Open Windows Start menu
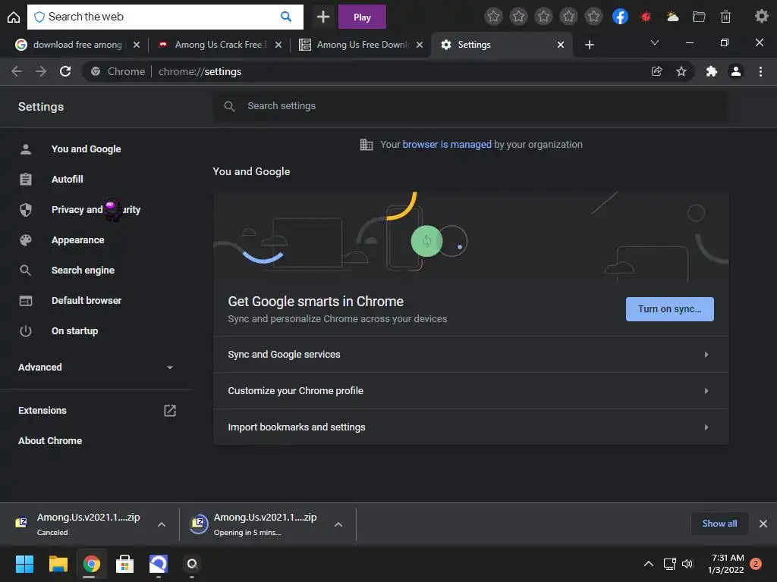Image resolution: width=777 pixels, height=582 pixels. click(x=24, y=564)
